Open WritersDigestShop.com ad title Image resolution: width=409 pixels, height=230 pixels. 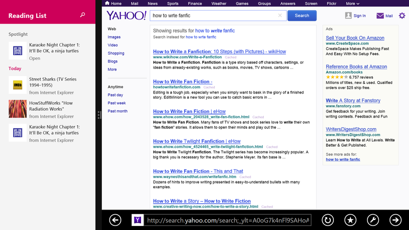(x=351, y=129)
